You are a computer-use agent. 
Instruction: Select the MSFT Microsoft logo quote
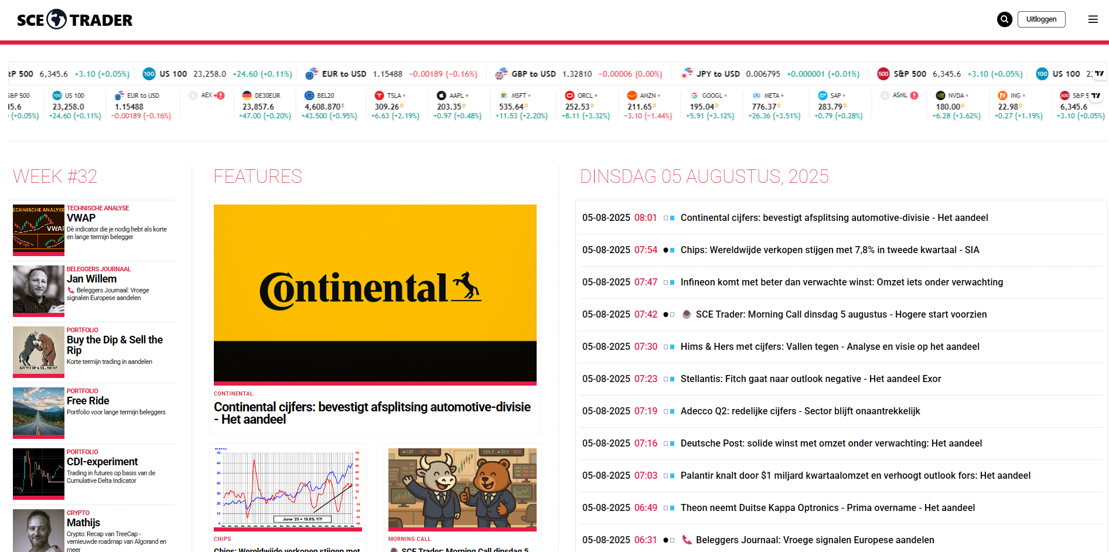pyautogui.click(x=521, y=105)
